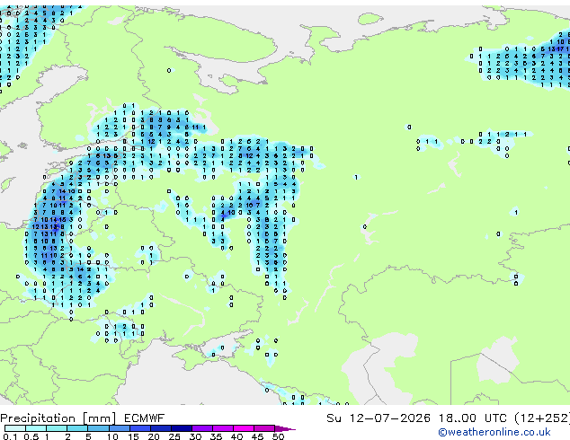This screenshot has height=440, width=570.
Task: Click the '30' legend scale label
Action: pos(195,436)
